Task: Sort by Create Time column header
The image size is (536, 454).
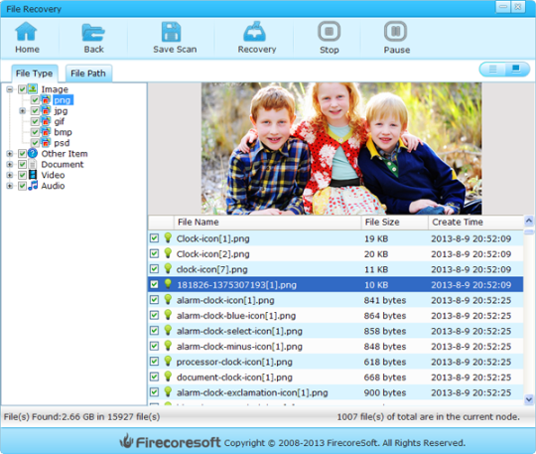Action: [475, 223]
